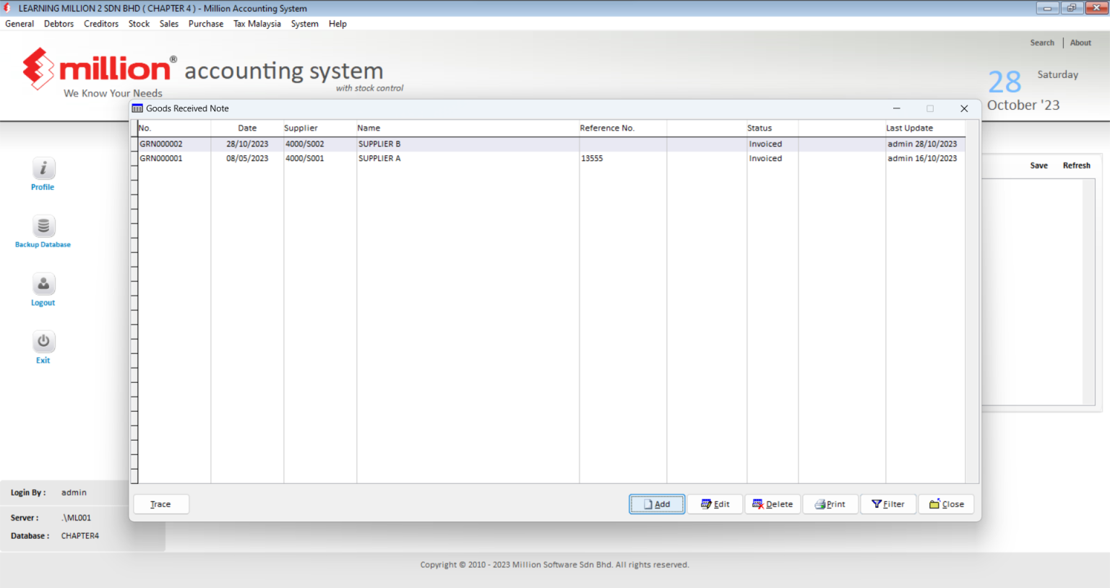Delete the selected GRN record
1110x588 pixels.
pos(773,504)
